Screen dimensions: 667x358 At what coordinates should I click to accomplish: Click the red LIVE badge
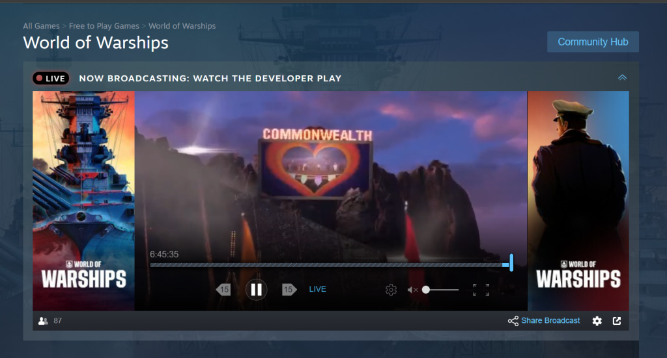[x=51, y=78]
